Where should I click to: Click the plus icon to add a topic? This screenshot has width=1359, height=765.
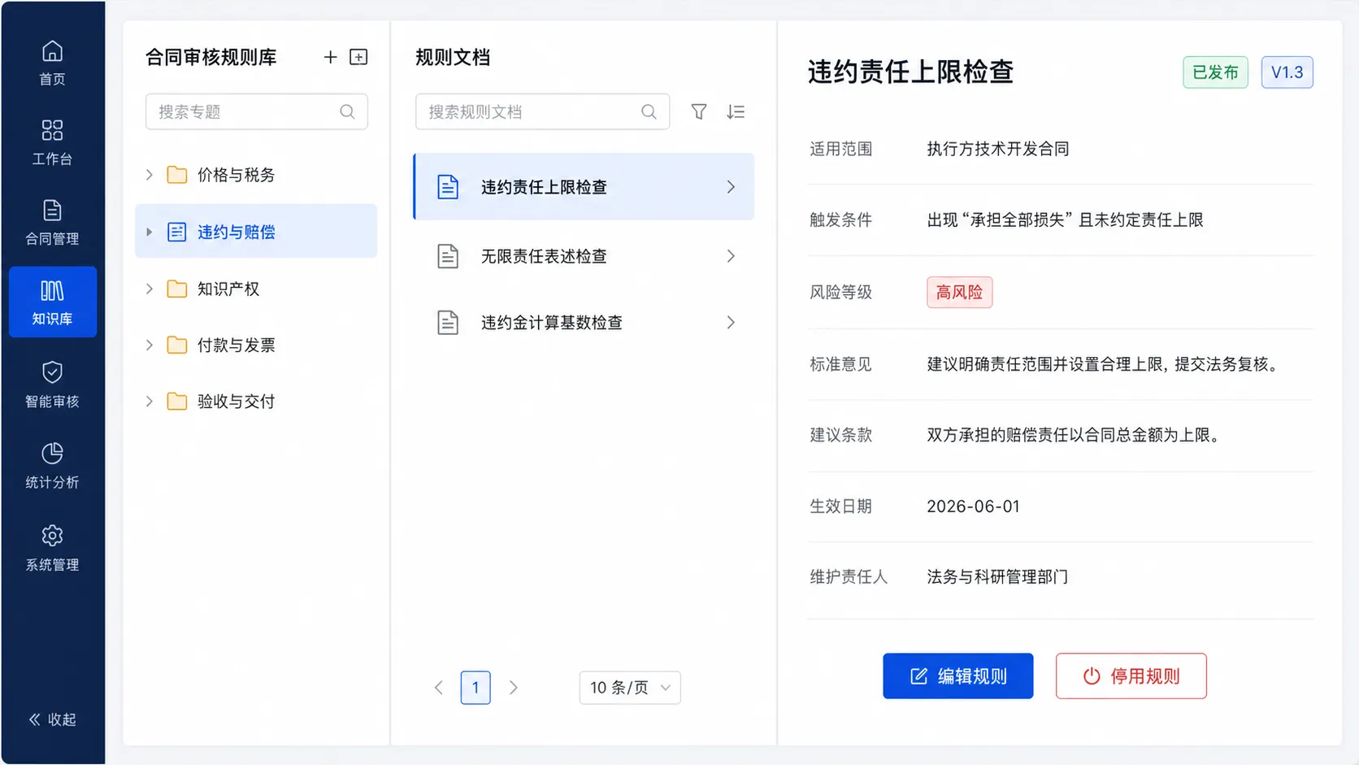330,57
